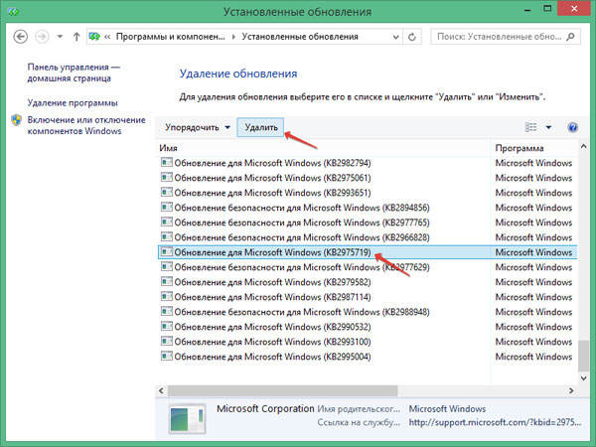Select security update KB2966828 row

[x=368, y=237]
